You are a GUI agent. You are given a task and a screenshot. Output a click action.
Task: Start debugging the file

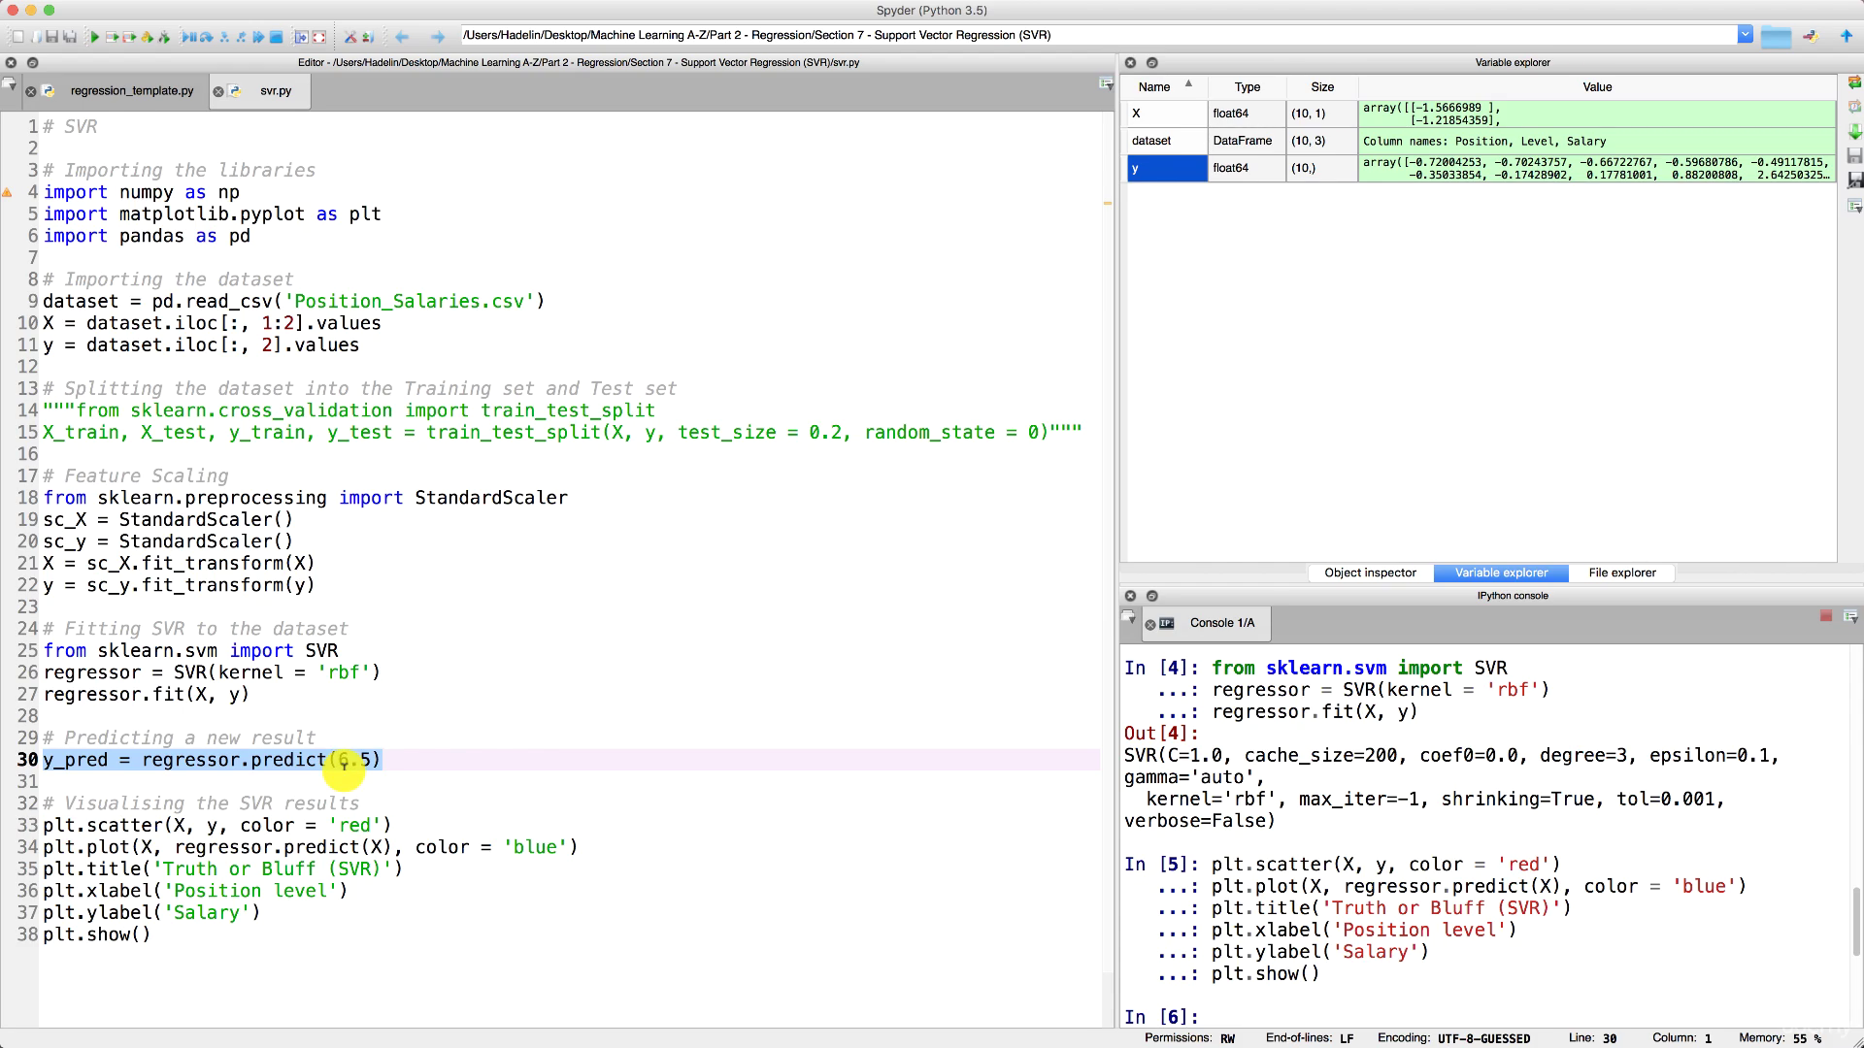189,37
